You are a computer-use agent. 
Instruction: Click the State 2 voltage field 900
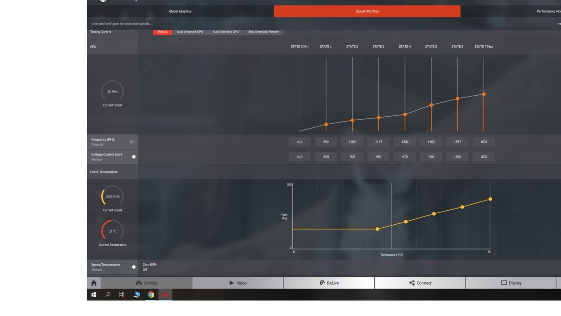352,157
